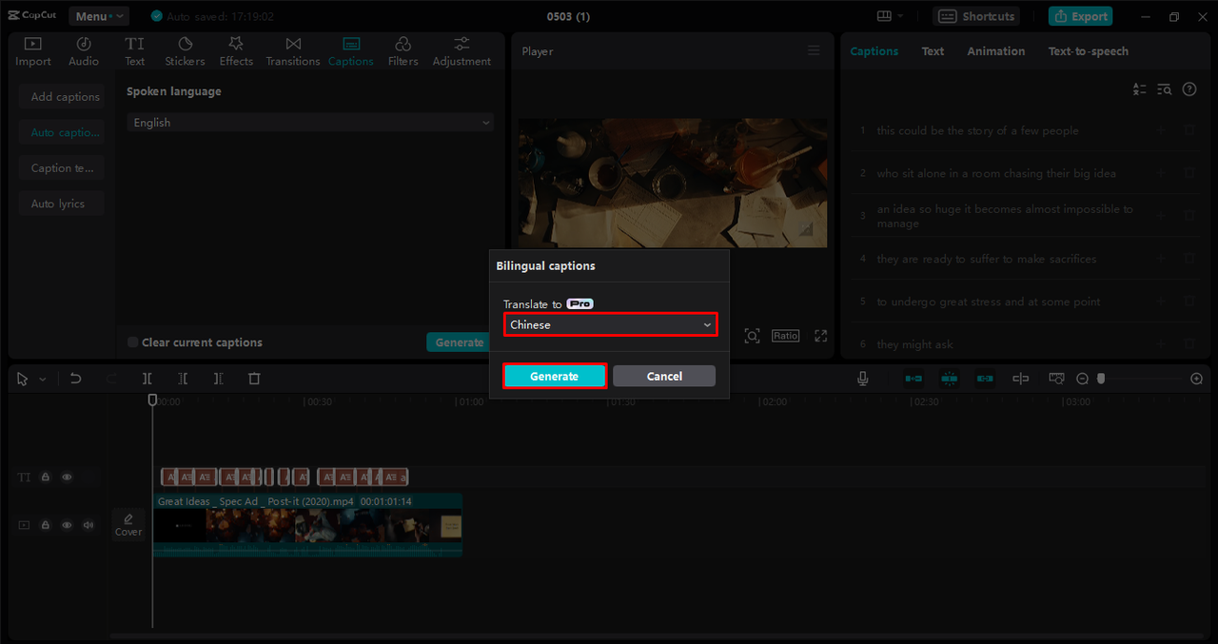This screenshot has width=1218, height=644.
Task: Hide the text caption track
Action: coord(67,478)
